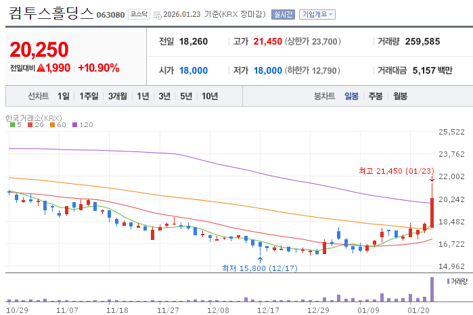Click the 12/17 date on the x-axis
The height and width of the screenshot is (315, 473).
pos(268,310)
